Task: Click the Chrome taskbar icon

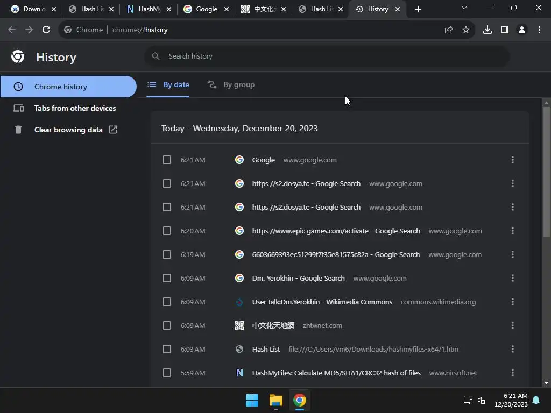Action: click(300, 400)
